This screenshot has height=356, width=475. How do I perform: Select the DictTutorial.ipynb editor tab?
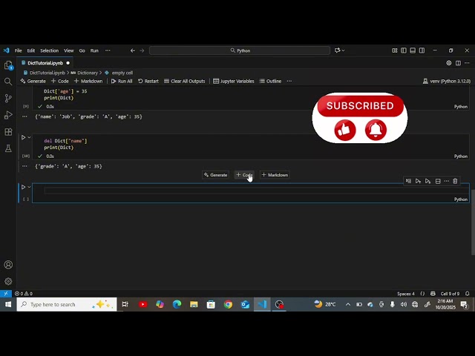point(45,63)
